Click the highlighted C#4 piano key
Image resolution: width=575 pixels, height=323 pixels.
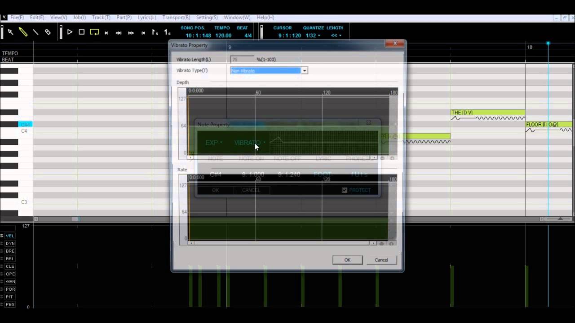click(25, 125)
